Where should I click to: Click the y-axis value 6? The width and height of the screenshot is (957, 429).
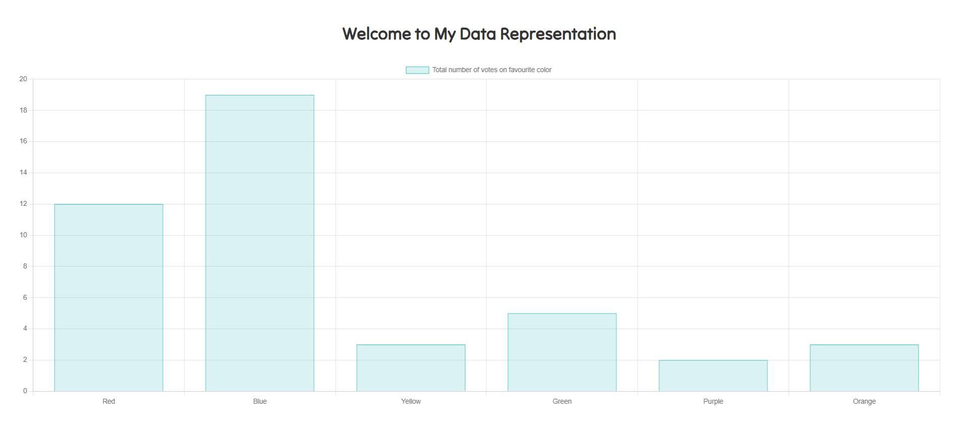pos(25,298)
